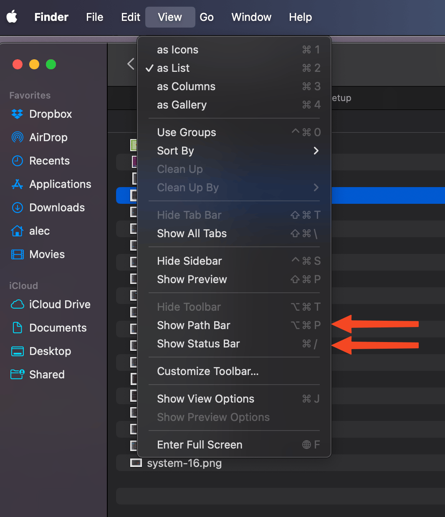
Task: Click Enter Full Screen
Action: point(200,445)
